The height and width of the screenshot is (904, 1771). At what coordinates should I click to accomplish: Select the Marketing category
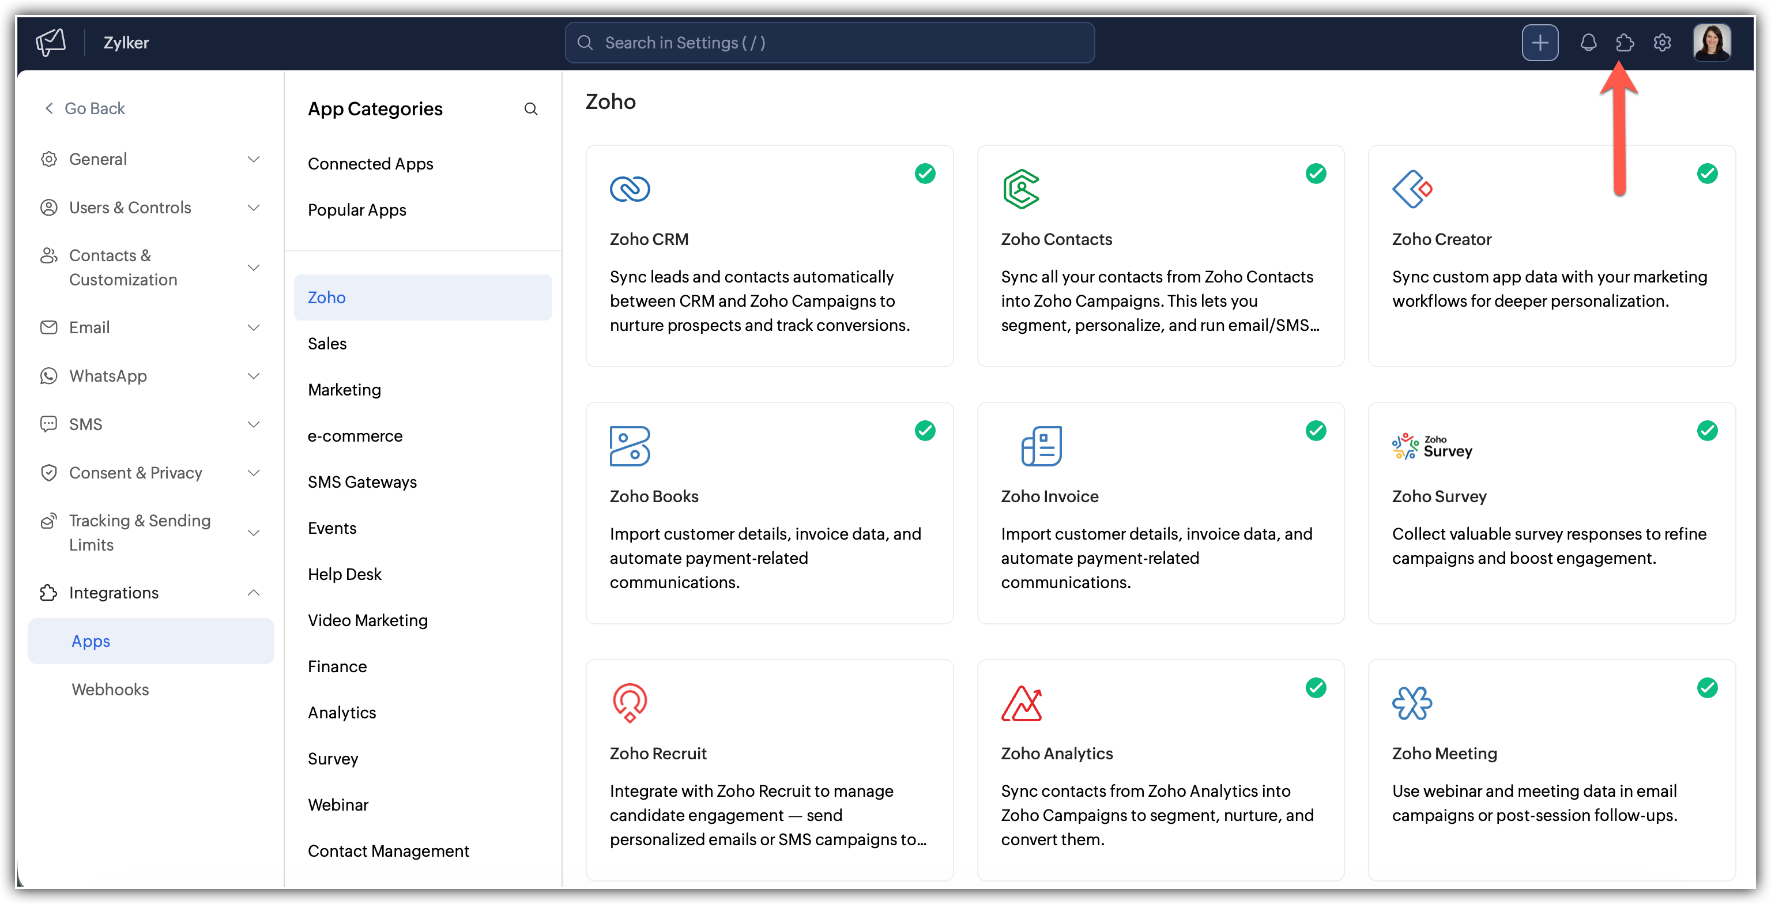click(344, 389)
